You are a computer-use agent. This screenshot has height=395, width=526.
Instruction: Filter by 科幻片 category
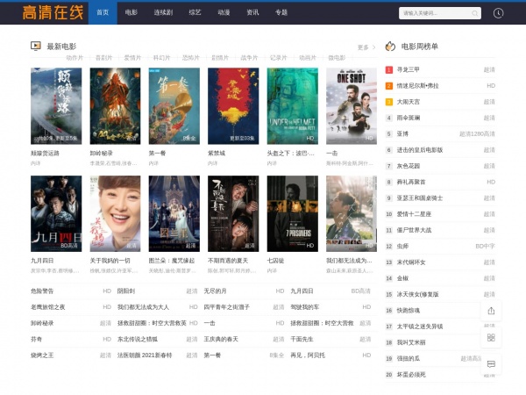(161, 58)
